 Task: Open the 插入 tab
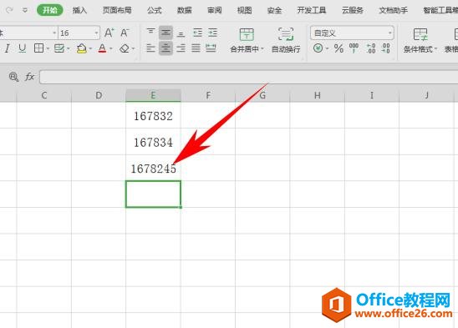click(x=79, y=10)
